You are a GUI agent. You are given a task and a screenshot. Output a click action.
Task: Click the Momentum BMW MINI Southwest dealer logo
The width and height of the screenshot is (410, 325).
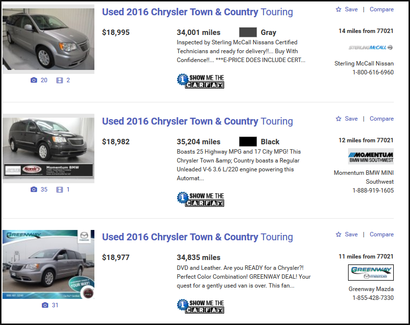coord(371,157)
